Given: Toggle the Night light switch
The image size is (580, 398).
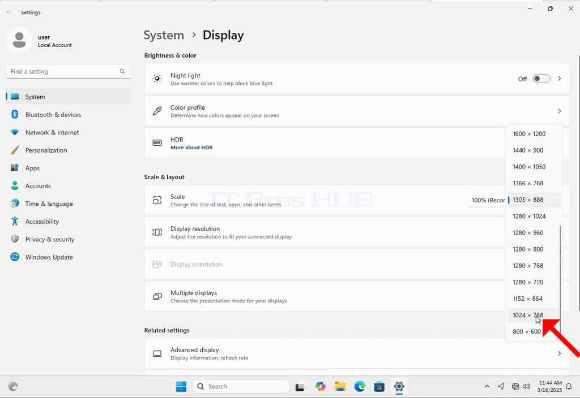Looking at the screenshot, I should (541, 79).
